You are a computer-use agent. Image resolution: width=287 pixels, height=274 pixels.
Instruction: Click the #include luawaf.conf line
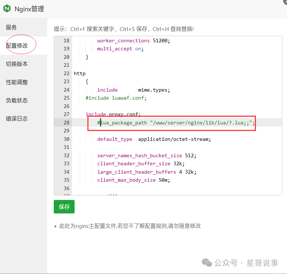[116, 98]
